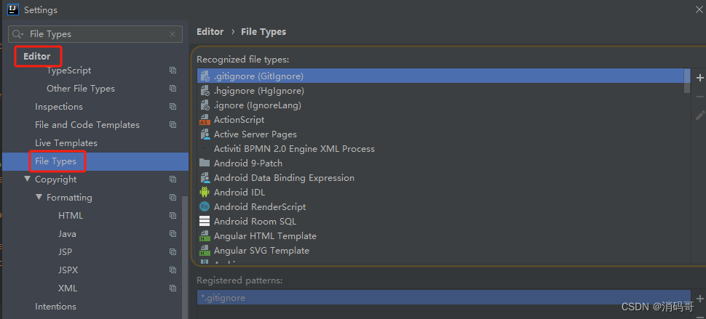Viewport: 706px width, 319px height.
Task: Select the Editor settings category
Action: pos(37,56)
